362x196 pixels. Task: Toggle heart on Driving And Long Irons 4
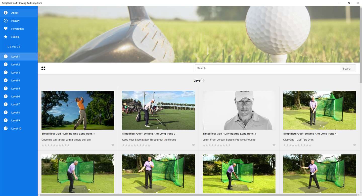354,145
